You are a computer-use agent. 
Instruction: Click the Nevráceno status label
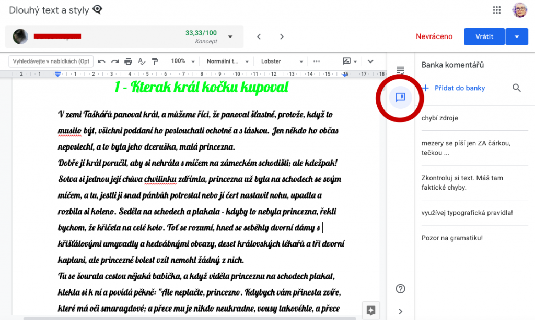(434, 36)
